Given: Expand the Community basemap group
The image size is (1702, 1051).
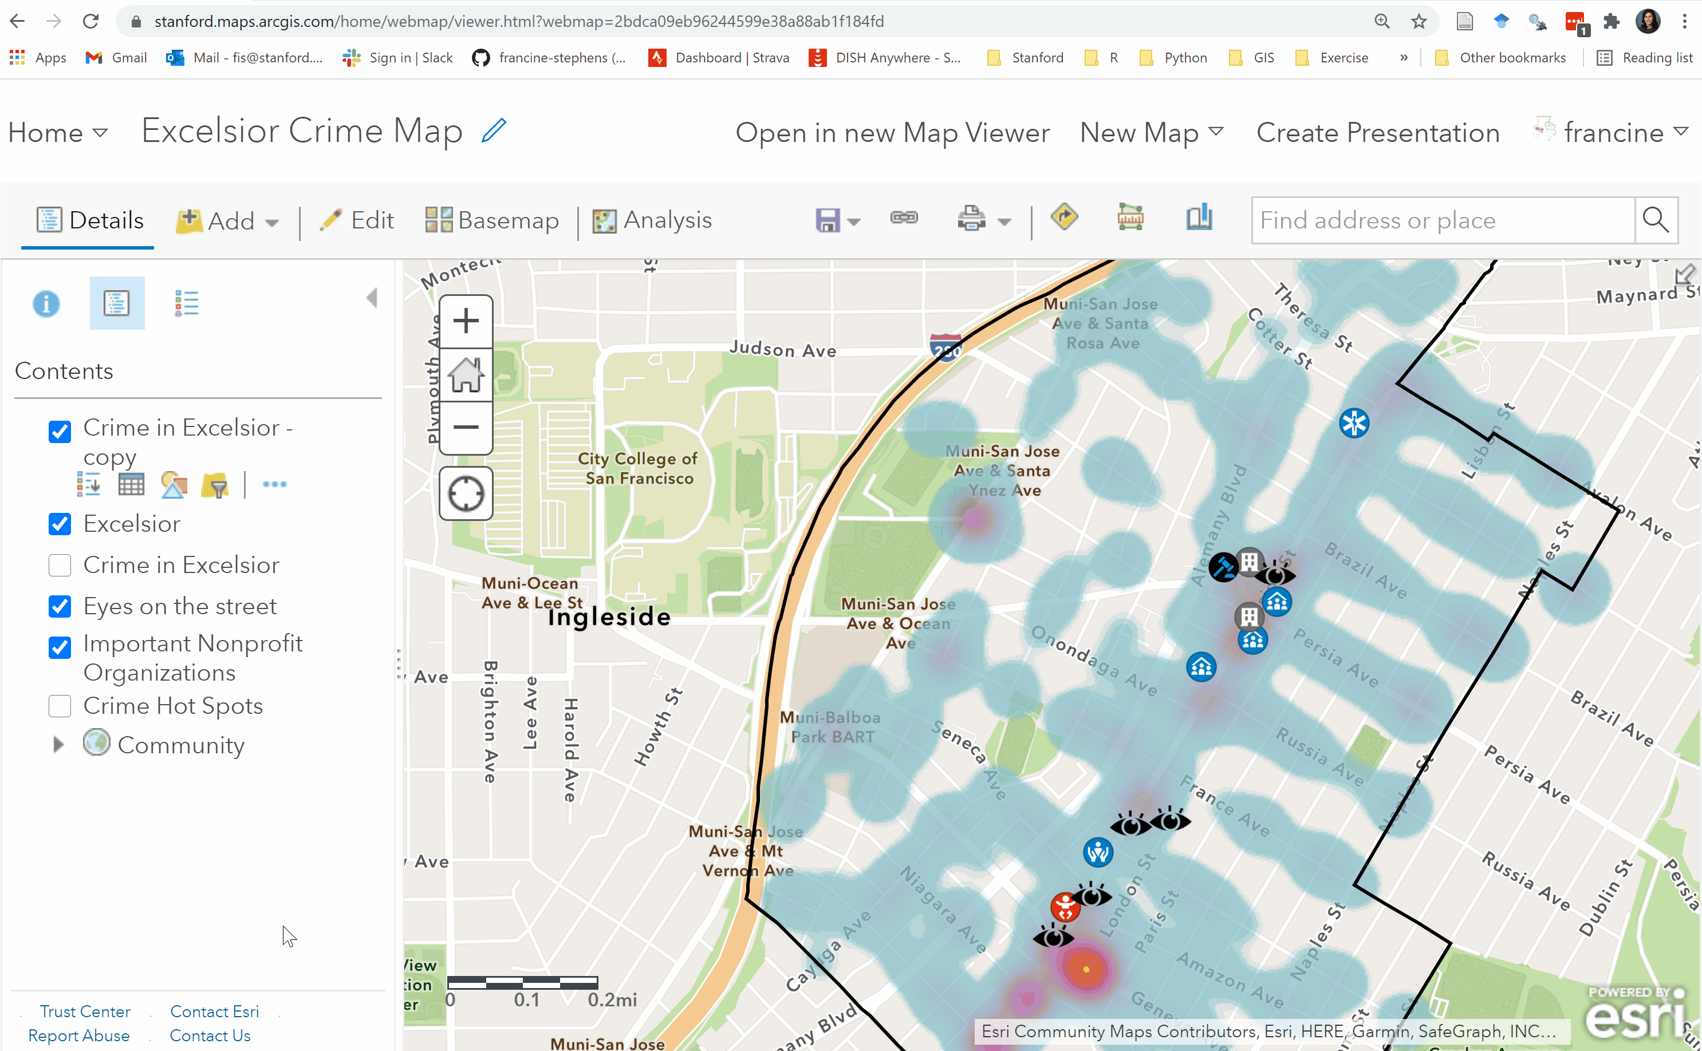Looking at the screenshot, I should [58, 745].
